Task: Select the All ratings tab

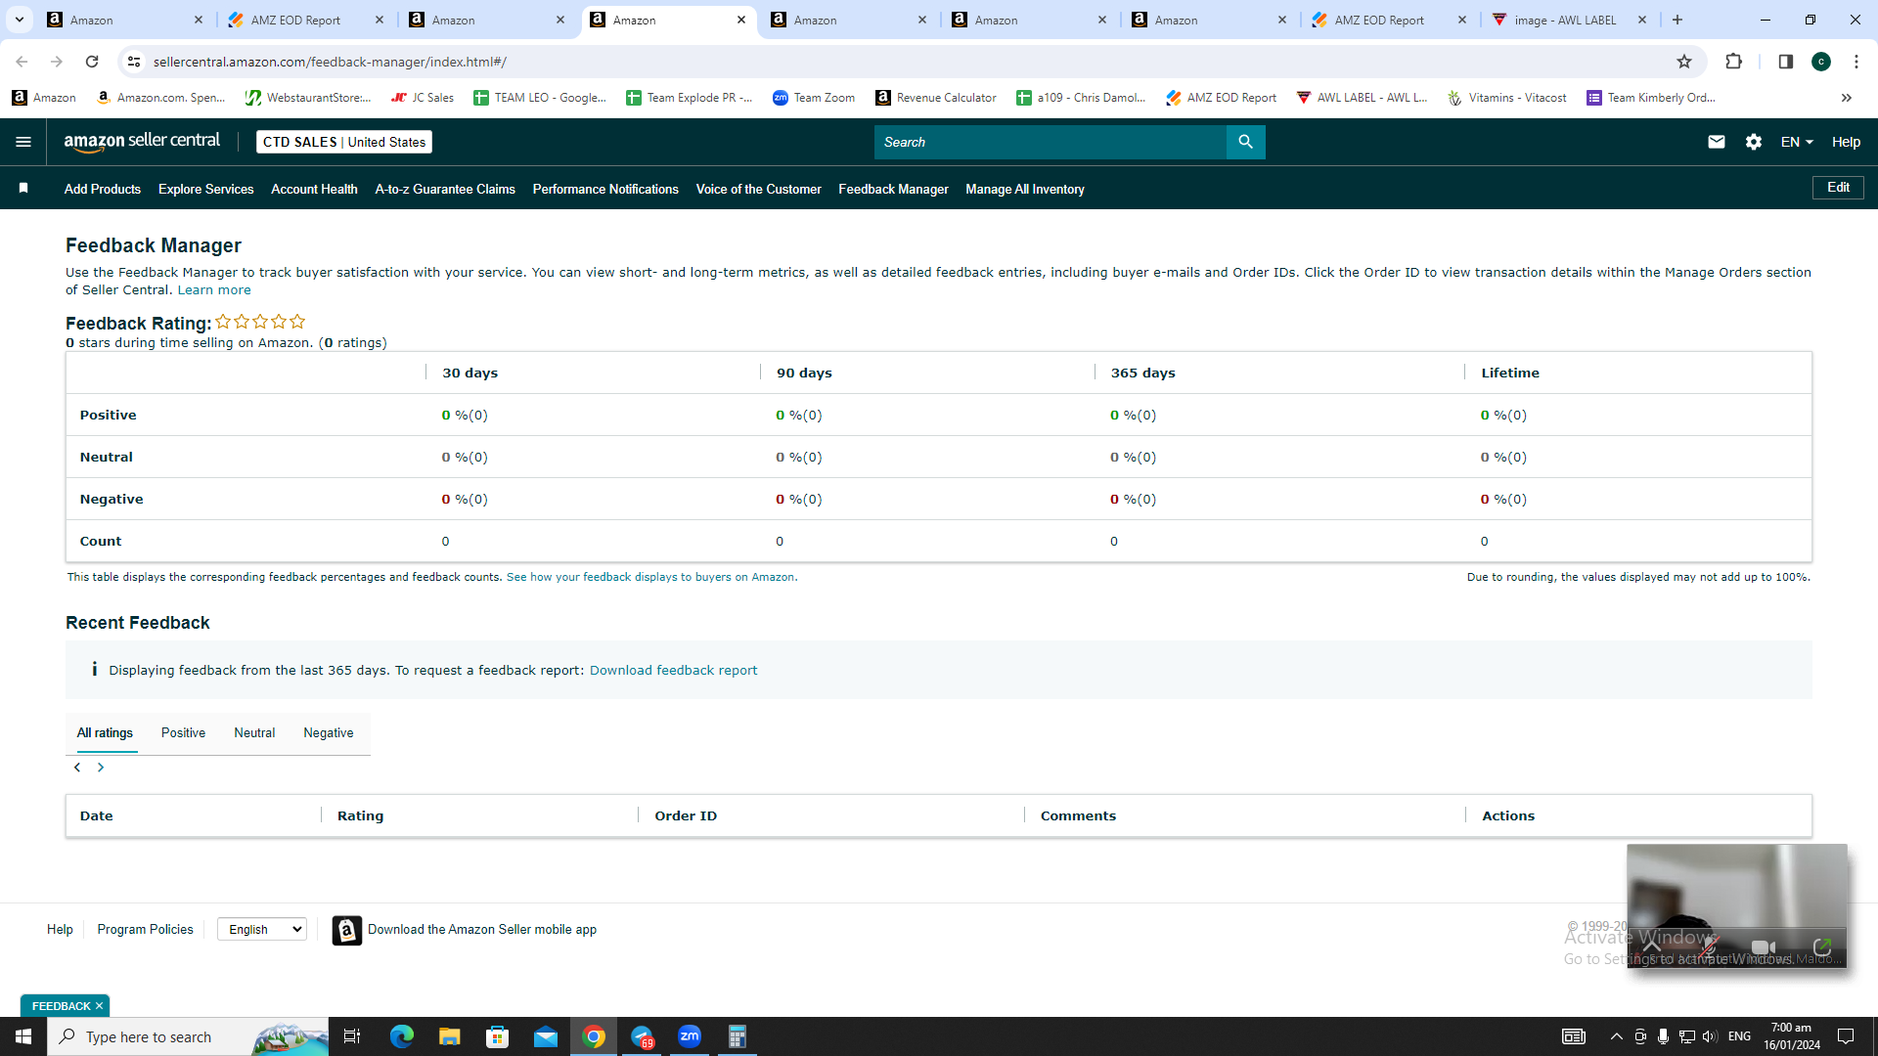Action: 105,733
